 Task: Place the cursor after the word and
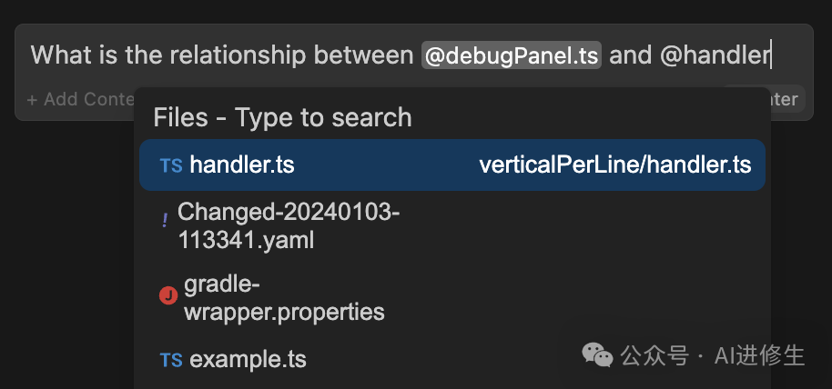pos(654,55)
